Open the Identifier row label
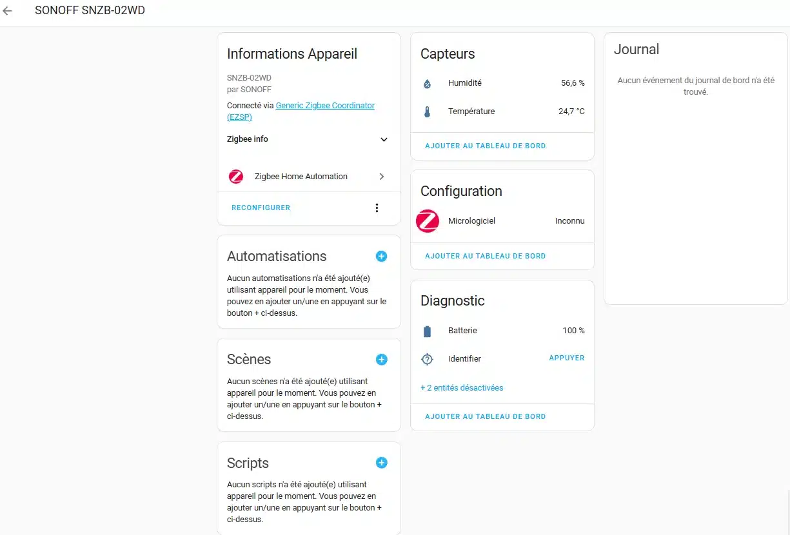 point(464,359)
